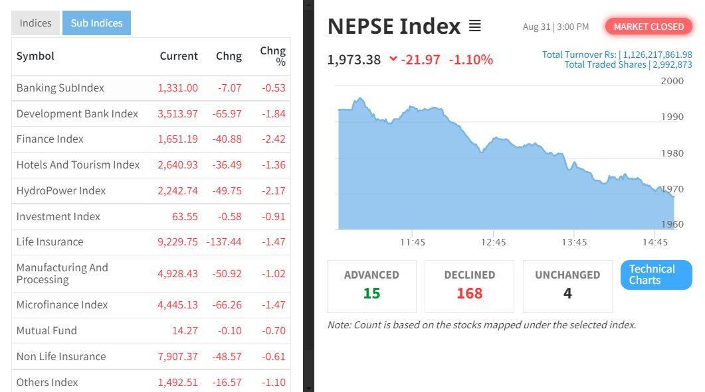This screenshot has height=392, width=705.
Task: Click the Life Insurance sub index
Action: pos(50,241)
